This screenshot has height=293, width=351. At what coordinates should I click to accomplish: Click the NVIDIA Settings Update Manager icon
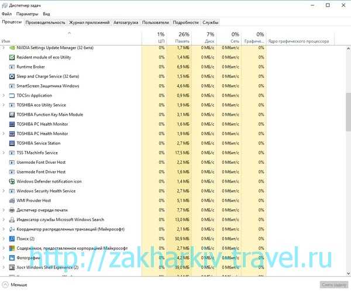12,48
